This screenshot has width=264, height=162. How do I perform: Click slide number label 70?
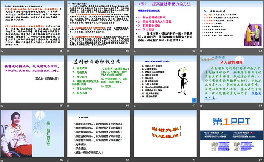click(127, 160)
